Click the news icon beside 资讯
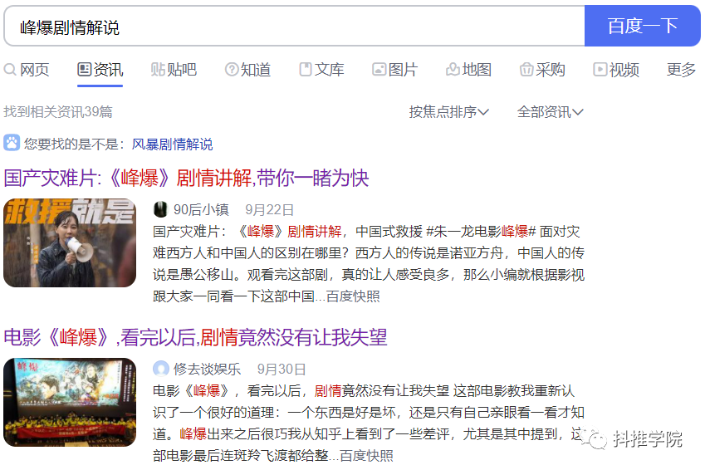 pyautogui.click(x=84, y=69)
